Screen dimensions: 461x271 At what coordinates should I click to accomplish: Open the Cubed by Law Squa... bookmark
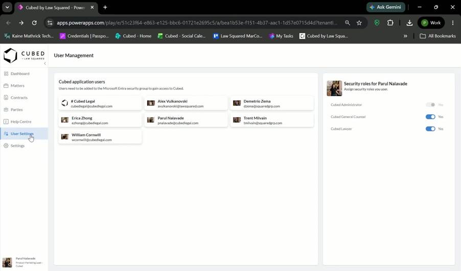point(324,36)
